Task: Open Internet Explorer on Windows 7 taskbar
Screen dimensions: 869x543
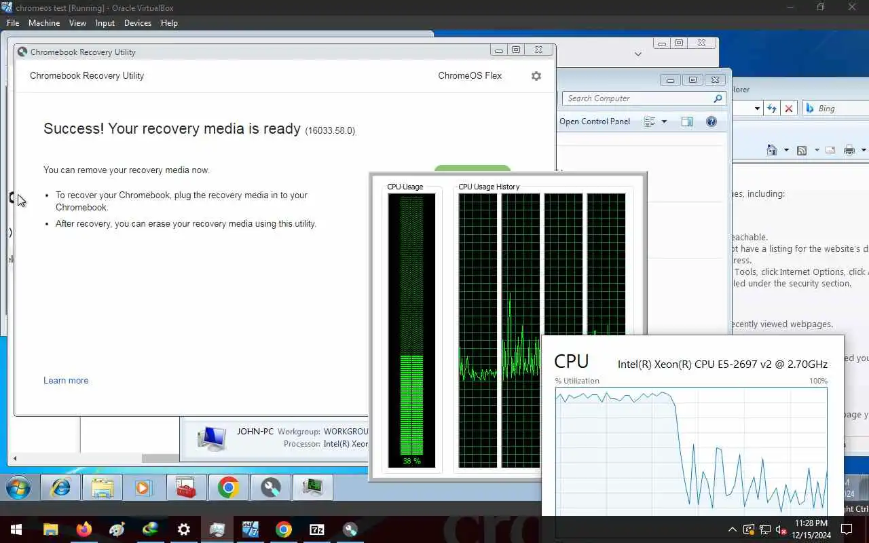Action: coord(61,488)
